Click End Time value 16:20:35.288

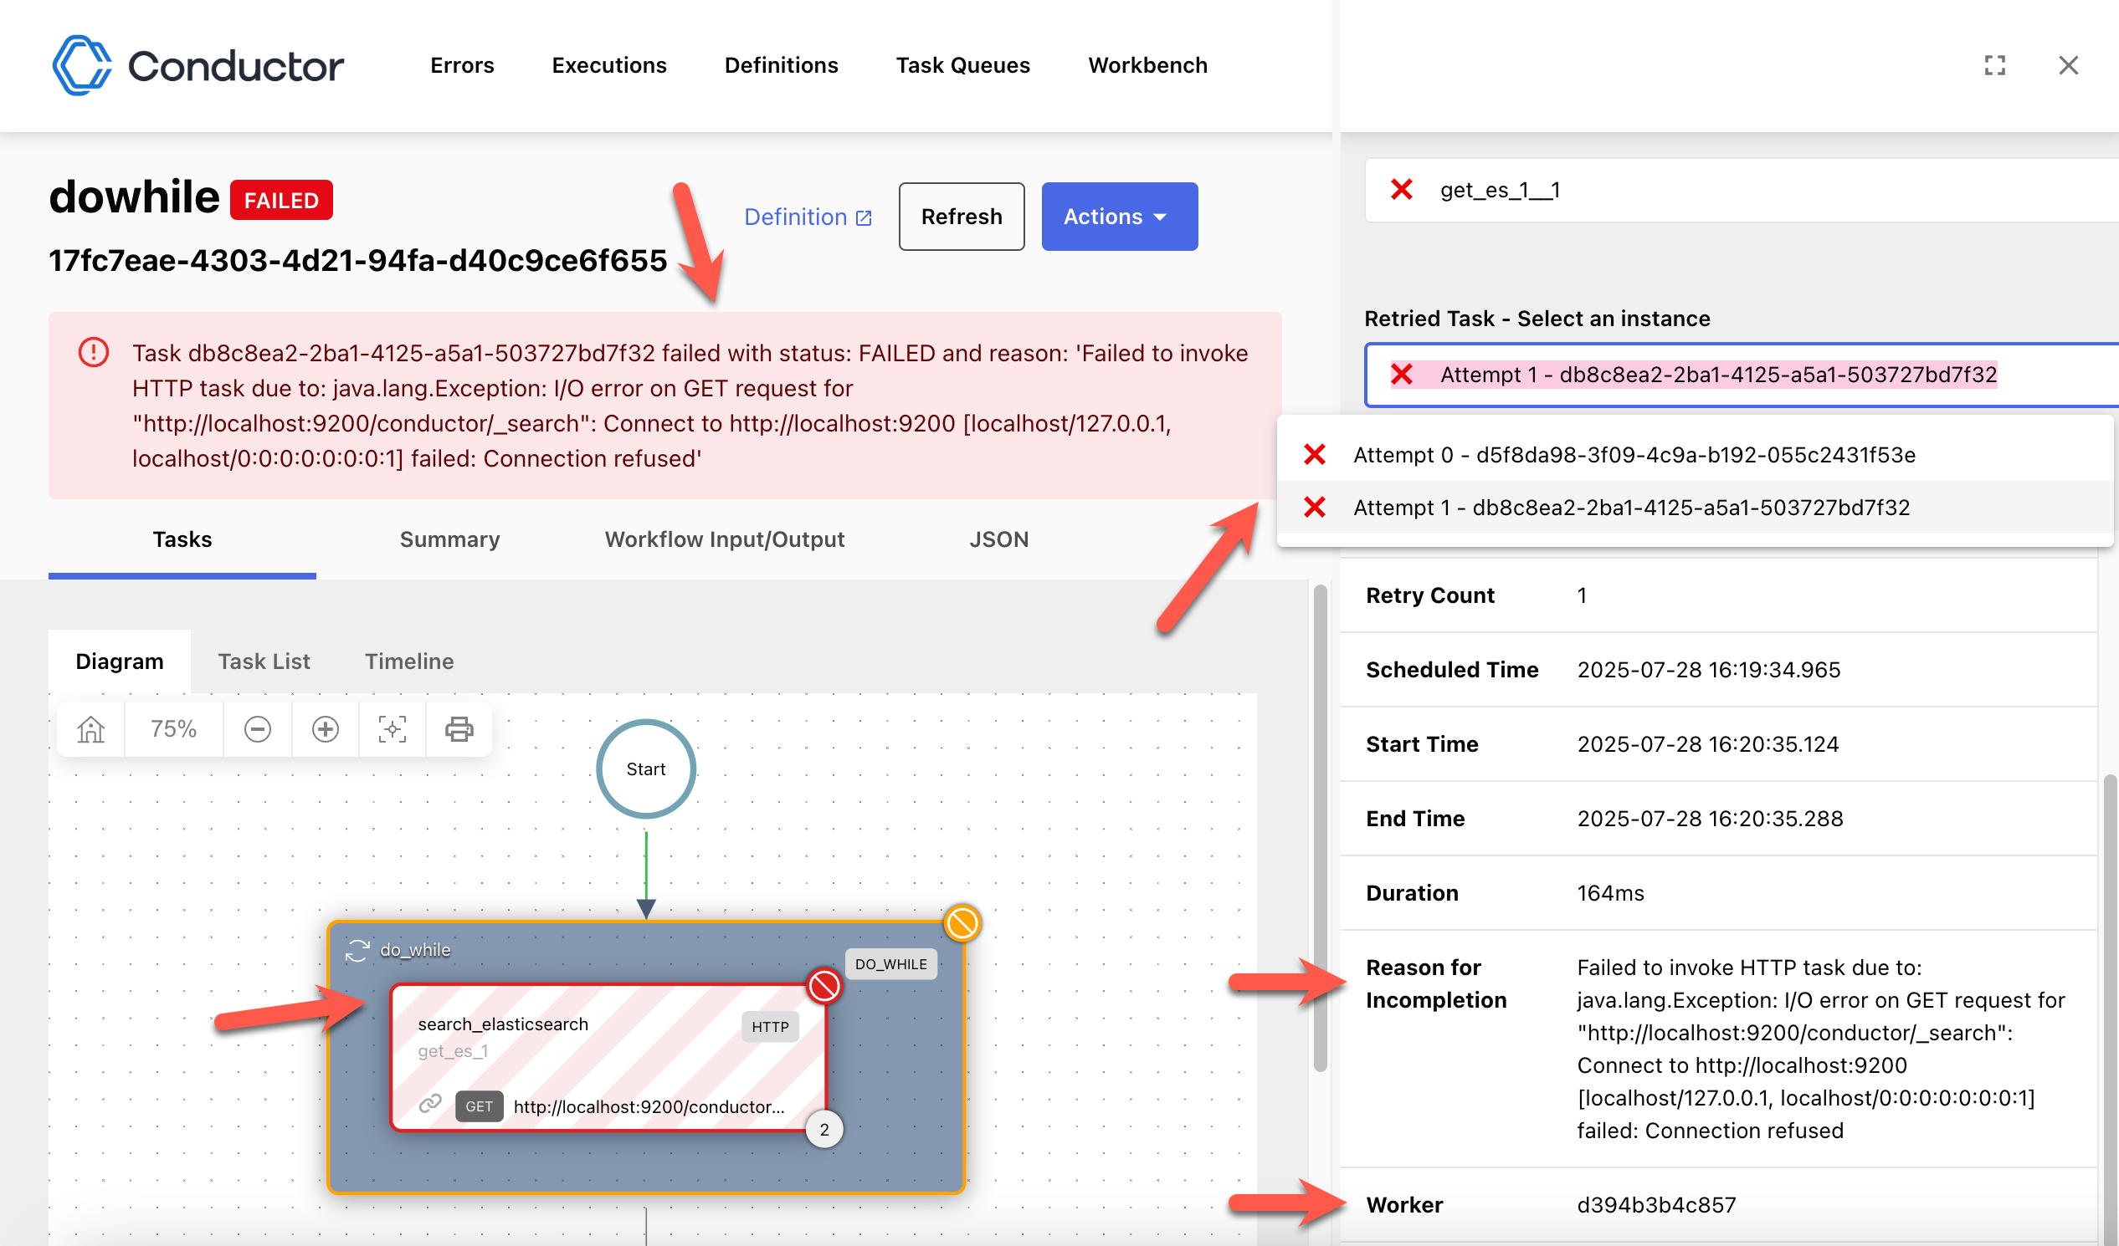(1710, 819)
